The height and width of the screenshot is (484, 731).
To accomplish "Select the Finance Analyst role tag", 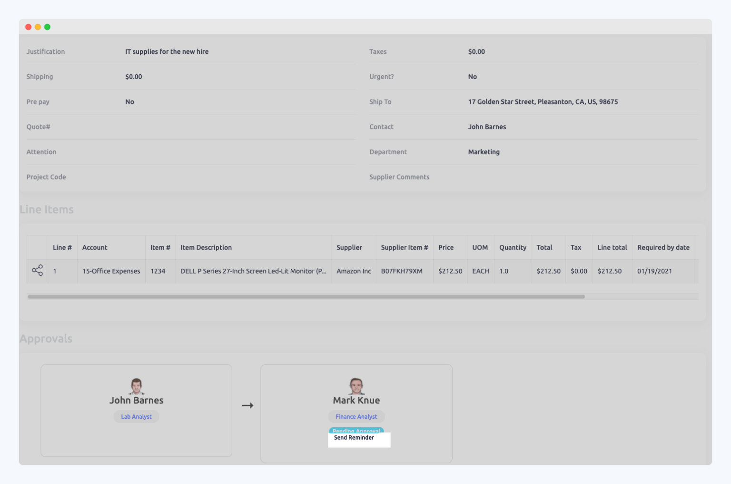I will [x=356, y=416].
